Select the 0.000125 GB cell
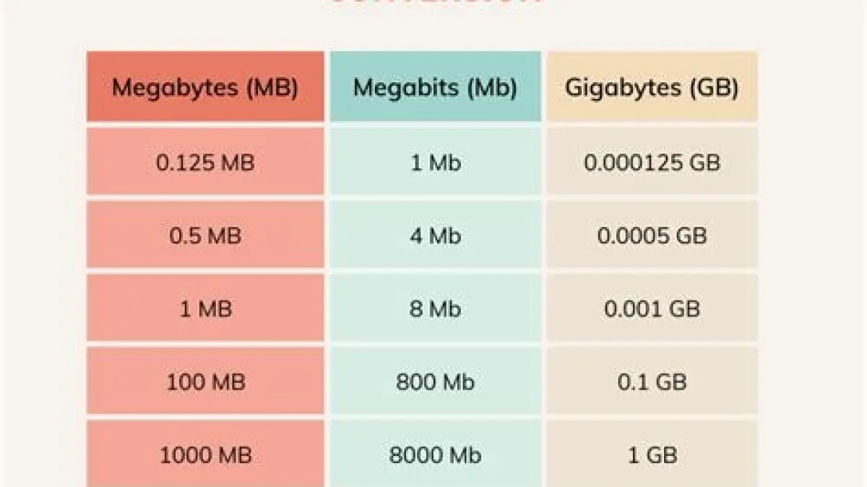The height and width of the screenshot is (487, 867). click(x=652, y=163)
